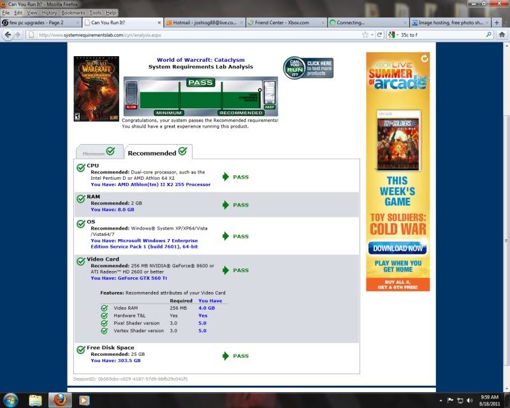The image size is (510, 408).
Task: Open Windows Explorer from the taskbar
Action: (35, 400)
